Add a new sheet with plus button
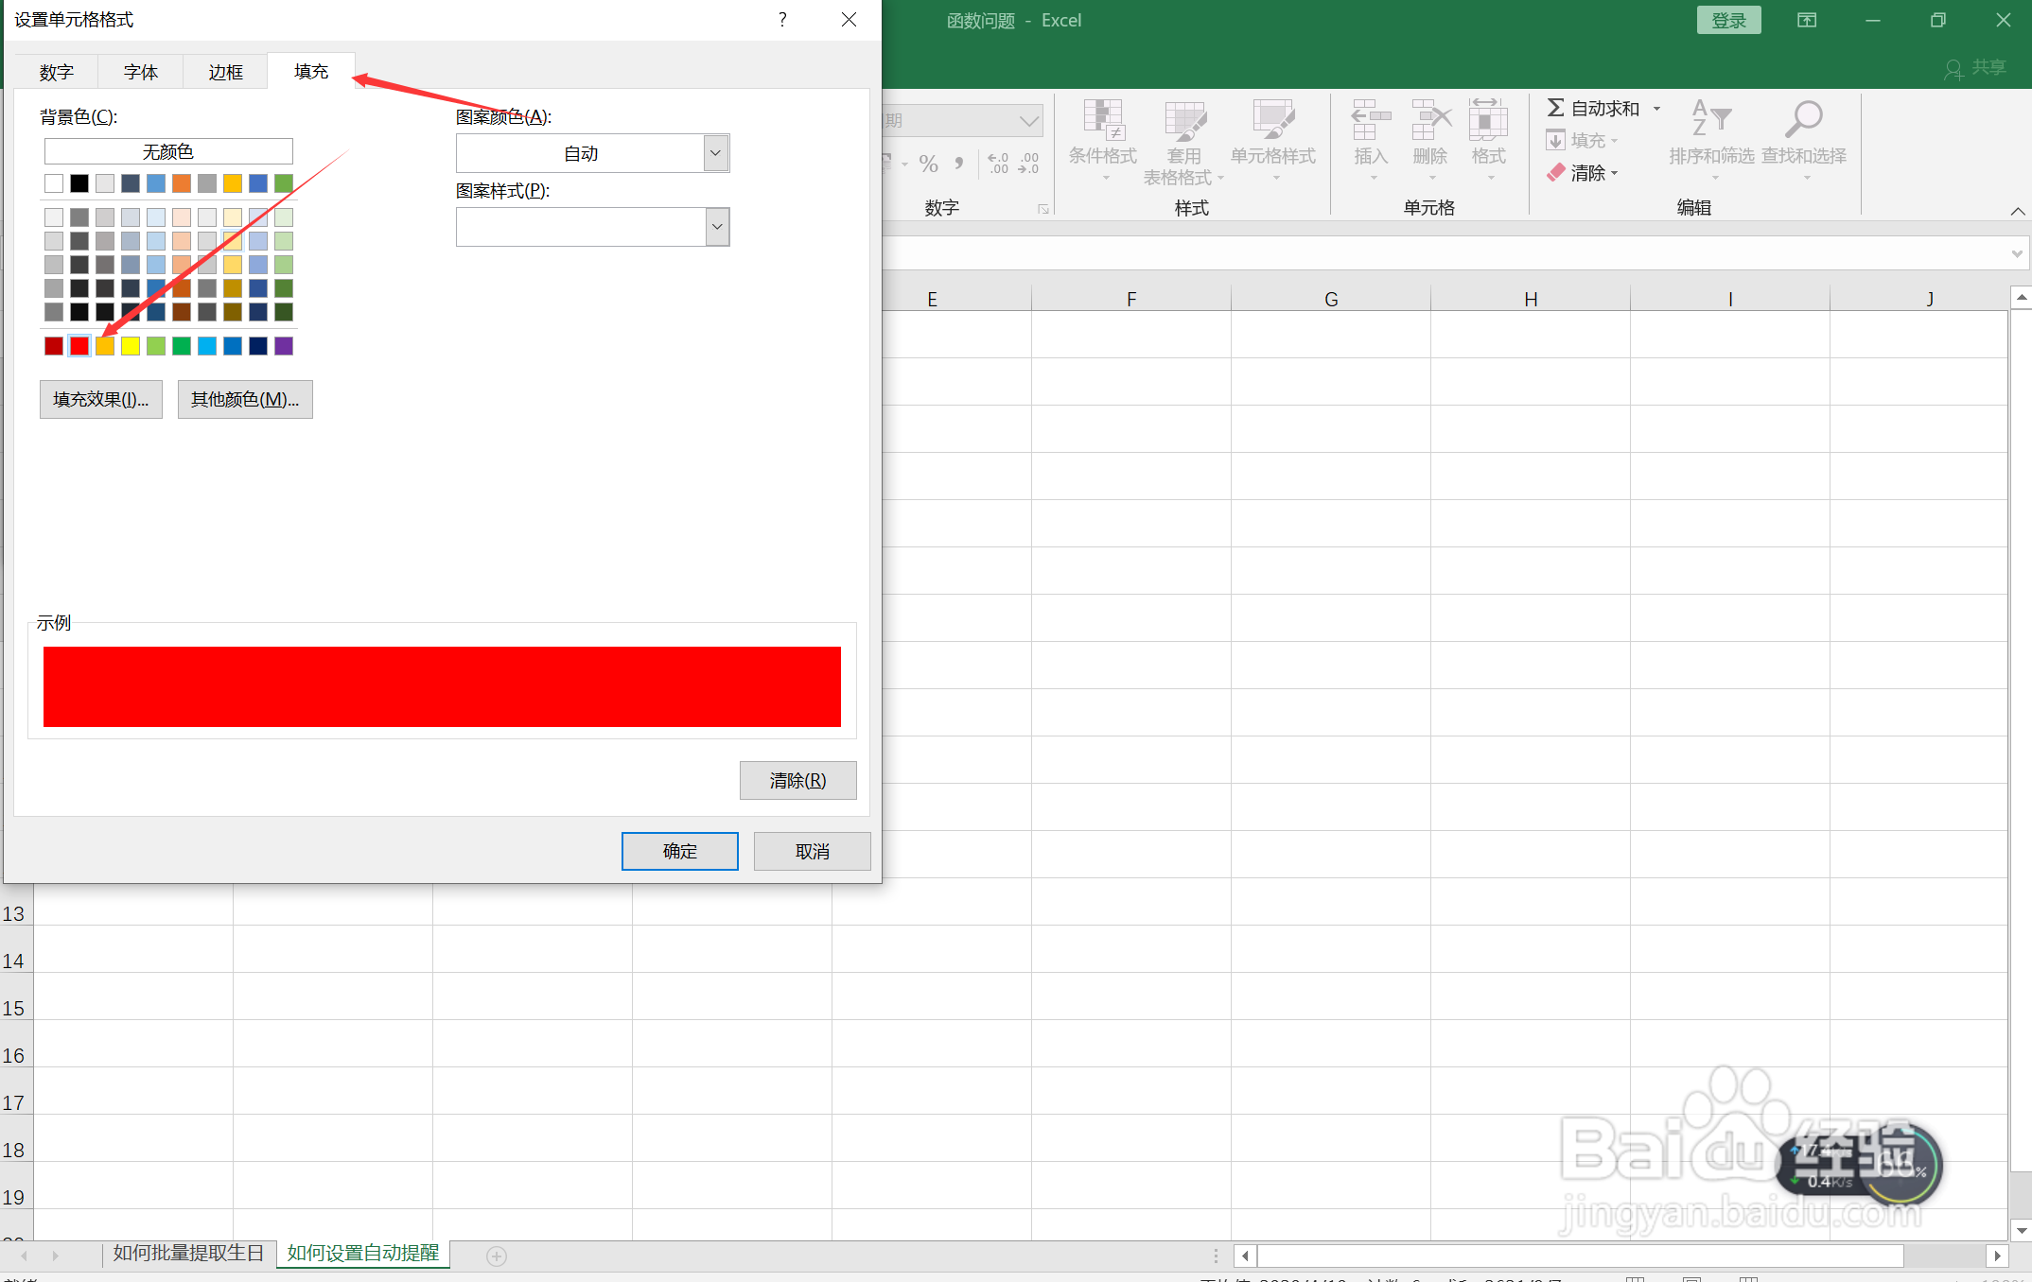This screenshot has height=1282, width=2032. 497,1256
